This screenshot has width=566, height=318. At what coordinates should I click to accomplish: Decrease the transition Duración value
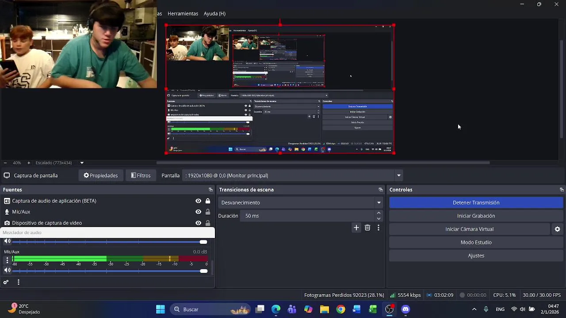click(379, 219)
